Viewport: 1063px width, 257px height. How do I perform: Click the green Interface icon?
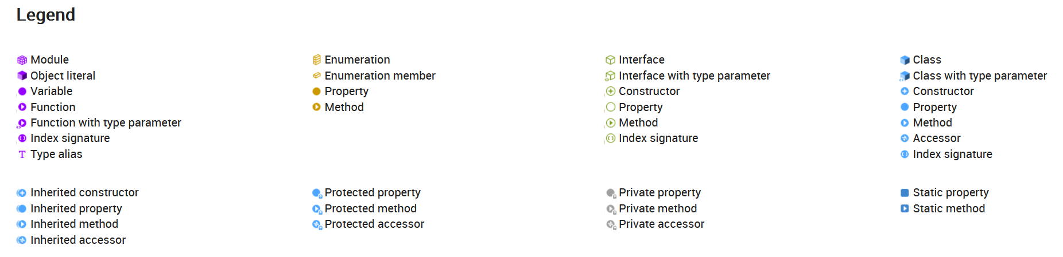click(610, 60)
